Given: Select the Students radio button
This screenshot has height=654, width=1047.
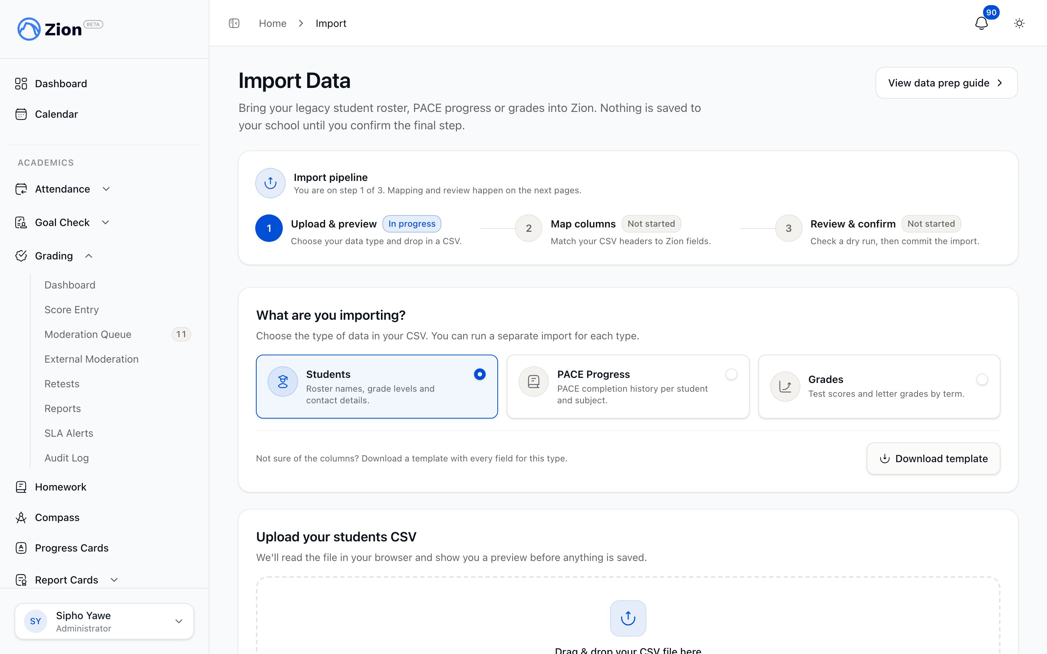Looking at the screenshot, I should click(x=480, y=374).
